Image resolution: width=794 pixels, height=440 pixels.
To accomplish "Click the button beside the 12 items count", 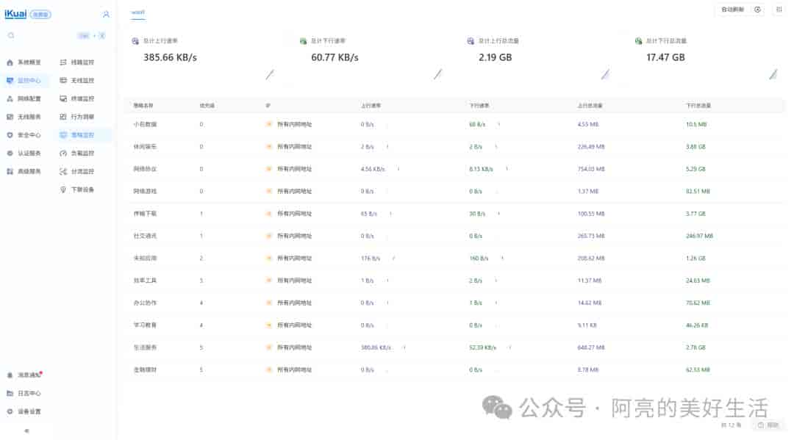I will pos(769,425).
